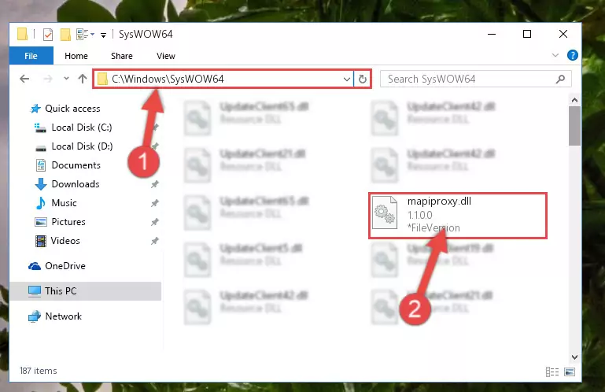The height and width of the screenshot is (392, 605).
Task: Switch to the Share ribbon tab
Action: [x=121, y=56]
